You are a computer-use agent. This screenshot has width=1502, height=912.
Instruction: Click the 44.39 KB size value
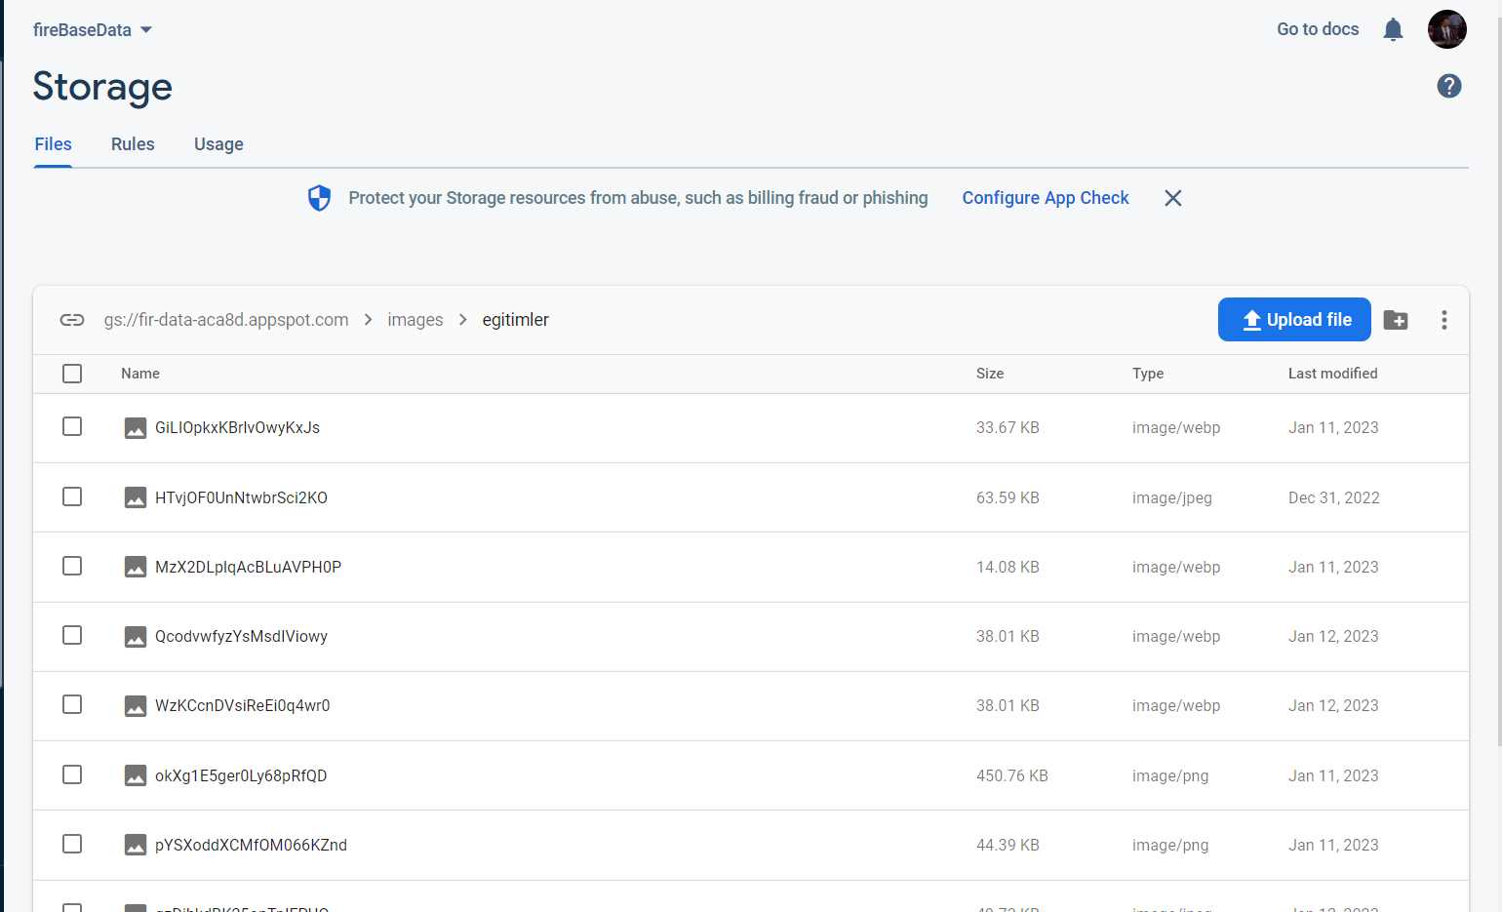[1008, 845]
